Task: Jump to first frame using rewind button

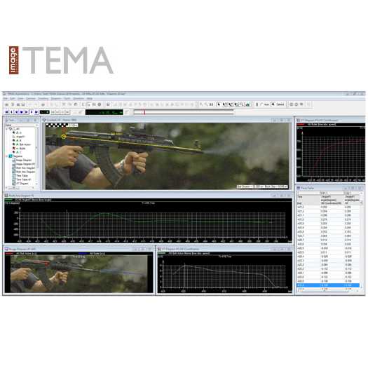Action: pos(6,112)
